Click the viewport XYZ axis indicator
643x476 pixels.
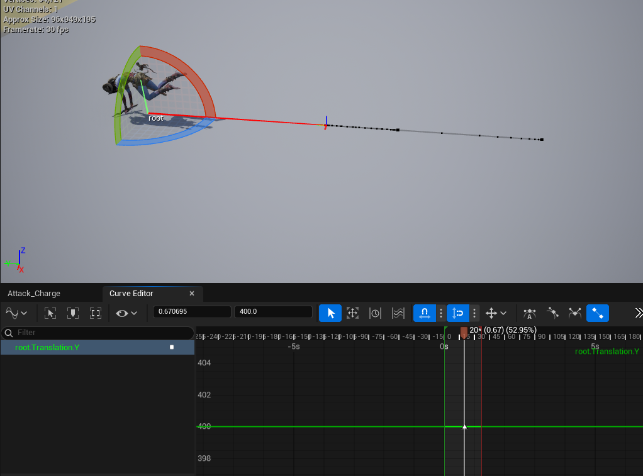pos(16,261)
